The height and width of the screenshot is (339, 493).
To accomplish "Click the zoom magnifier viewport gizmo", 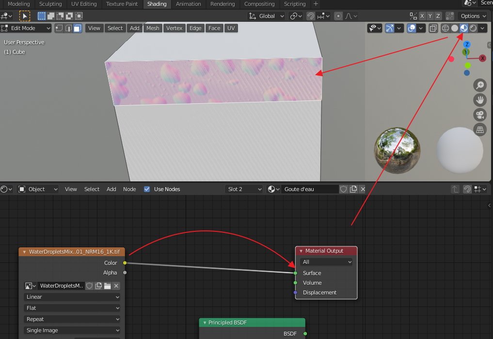I will (480, 86).
